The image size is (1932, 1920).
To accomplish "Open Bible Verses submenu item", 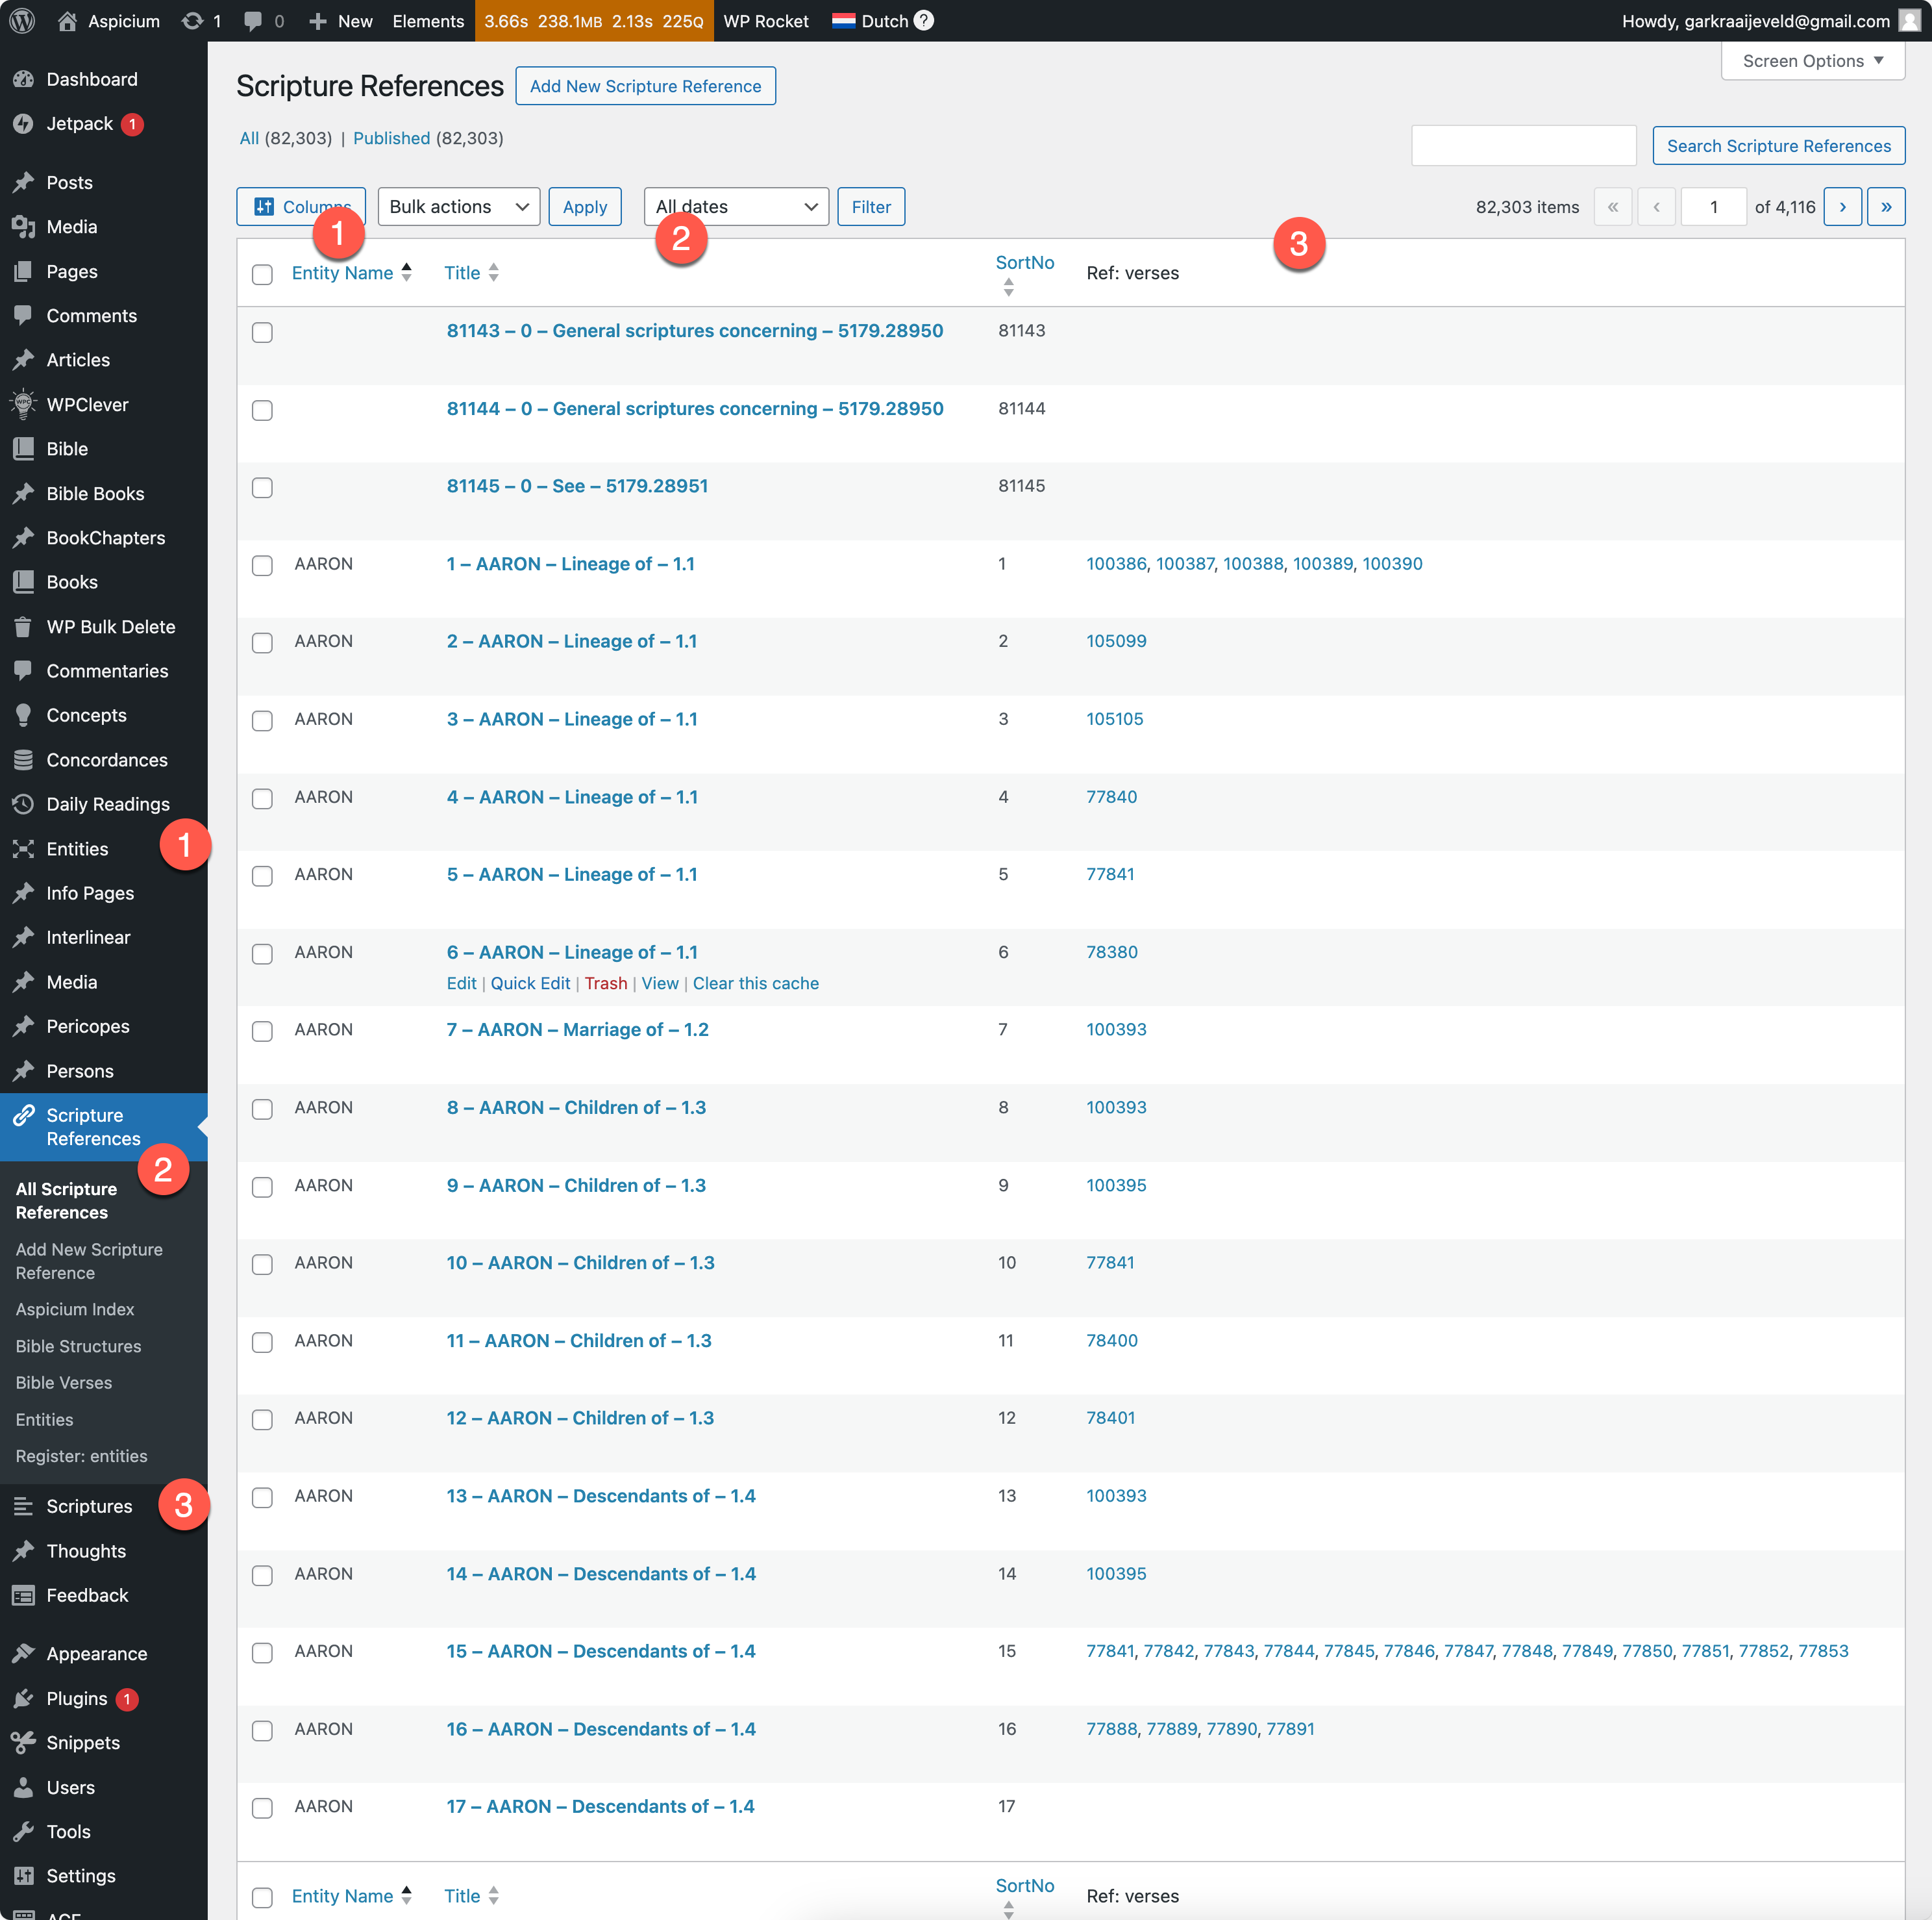I will pyautogui.click(x=64, y=1382).
